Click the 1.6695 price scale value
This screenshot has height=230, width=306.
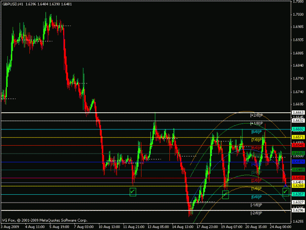pos(299,104)
